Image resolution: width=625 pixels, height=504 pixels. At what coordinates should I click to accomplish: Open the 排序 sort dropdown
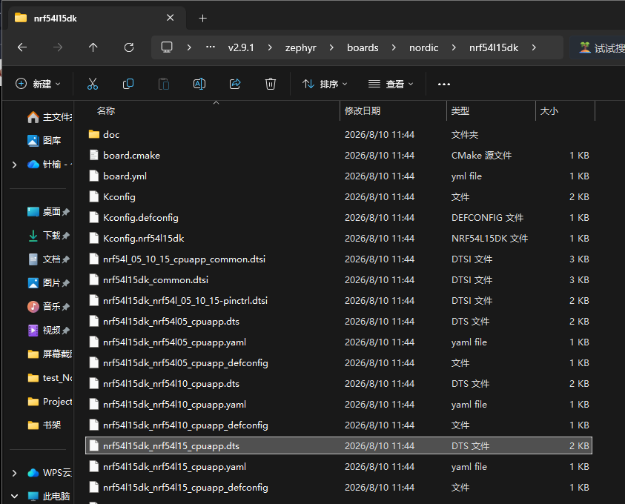click(x=325, y=84)
